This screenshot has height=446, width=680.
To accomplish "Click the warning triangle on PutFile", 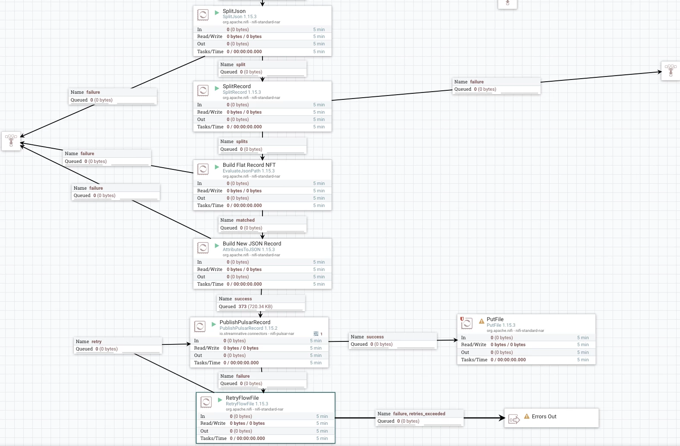I will pyautogui.click(x=481, y=322).
